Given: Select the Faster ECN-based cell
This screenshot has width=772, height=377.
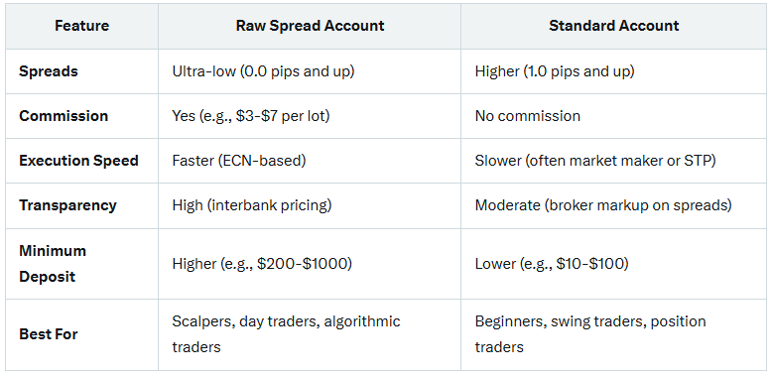Looking at the screenshot, I should pos(239,161).
